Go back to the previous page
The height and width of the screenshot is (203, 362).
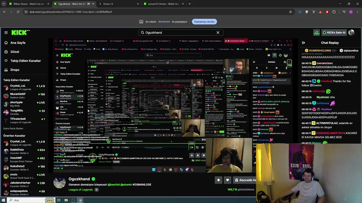click(4, 12)
